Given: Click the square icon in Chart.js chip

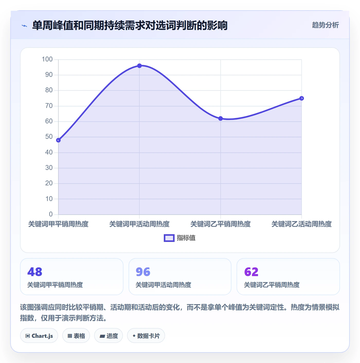Looking at the screenshot, I should 28,336.
